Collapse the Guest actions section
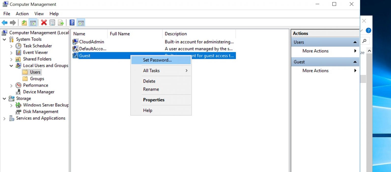Image resolution: width=391 pixels, height=172 pixels. 355,62
